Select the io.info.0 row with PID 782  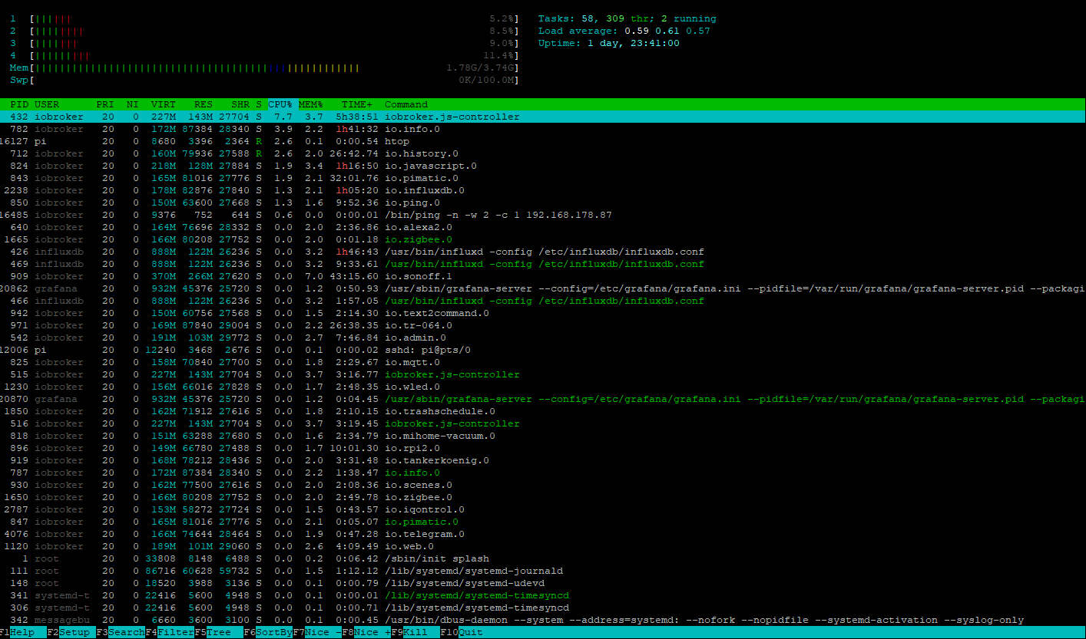pos(543,129)
